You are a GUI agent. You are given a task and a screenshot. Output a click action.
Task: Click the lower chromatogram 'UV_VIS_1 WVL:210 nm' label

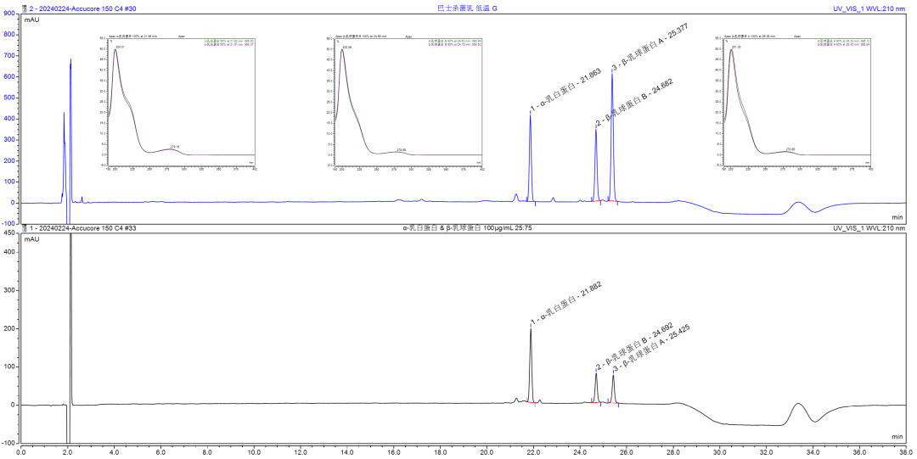[869, 227]
